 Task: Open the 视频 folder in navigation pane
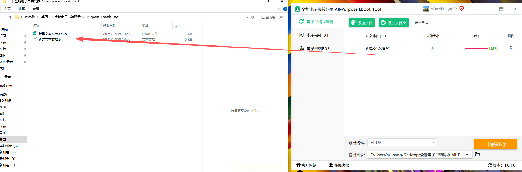click(x=3, y=107)
